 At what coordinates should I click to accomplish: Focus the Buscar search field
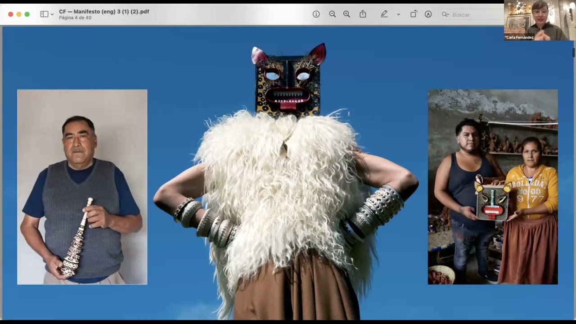tap(470, 14)
